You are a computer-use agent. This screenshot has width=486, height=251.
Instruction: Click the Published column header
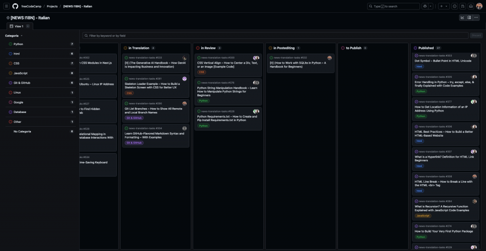click(x=426, y=48)
